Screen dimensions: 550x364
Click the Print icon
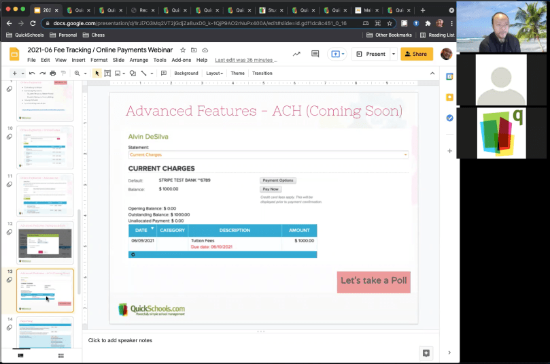click(52, 73)
